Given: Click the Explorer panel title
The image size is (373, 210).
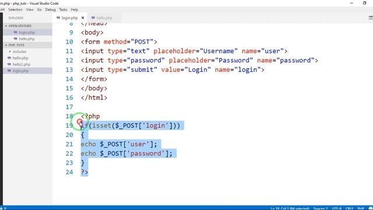Looking at the screenshot, I should point(16,18).
